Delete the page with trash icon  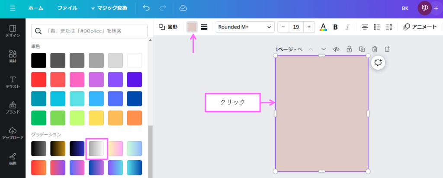(375, 49)
